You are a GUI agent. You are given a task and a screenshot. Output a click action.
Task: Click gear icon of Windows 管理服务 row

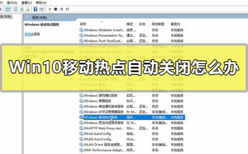[81, 101]
